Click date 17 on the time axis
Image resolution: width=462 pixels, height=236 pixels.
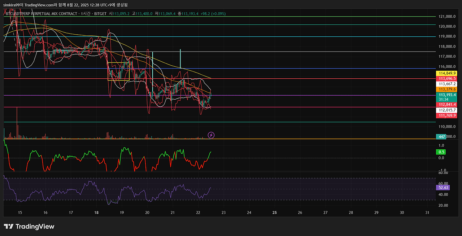coord(71,213)
